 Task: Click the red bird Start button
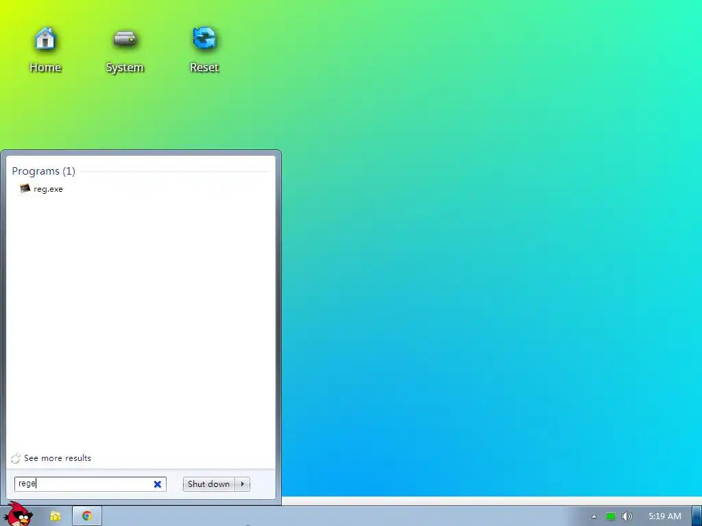(x=19, y=514)
